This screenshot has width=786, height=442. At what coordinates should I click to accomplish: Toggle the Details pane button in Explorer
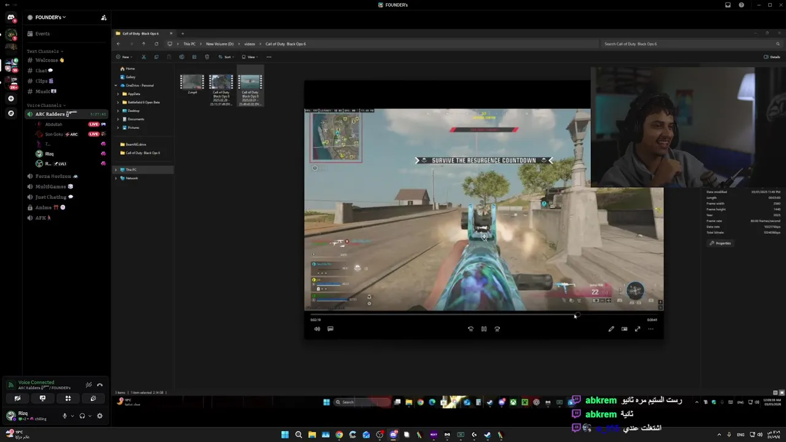(772, 57)
